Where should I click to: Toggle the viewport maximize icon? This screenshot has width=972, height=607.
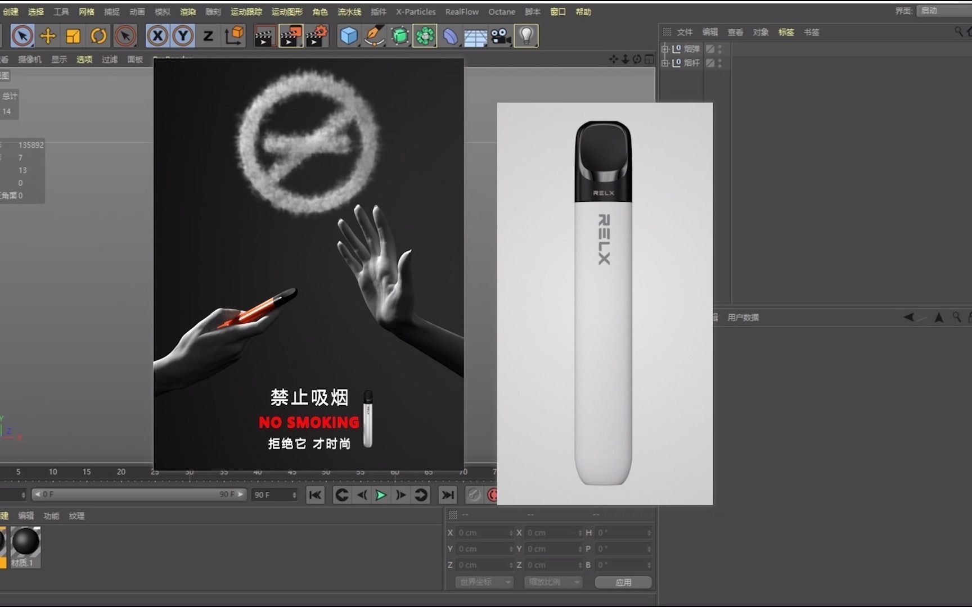coord(649,59)
